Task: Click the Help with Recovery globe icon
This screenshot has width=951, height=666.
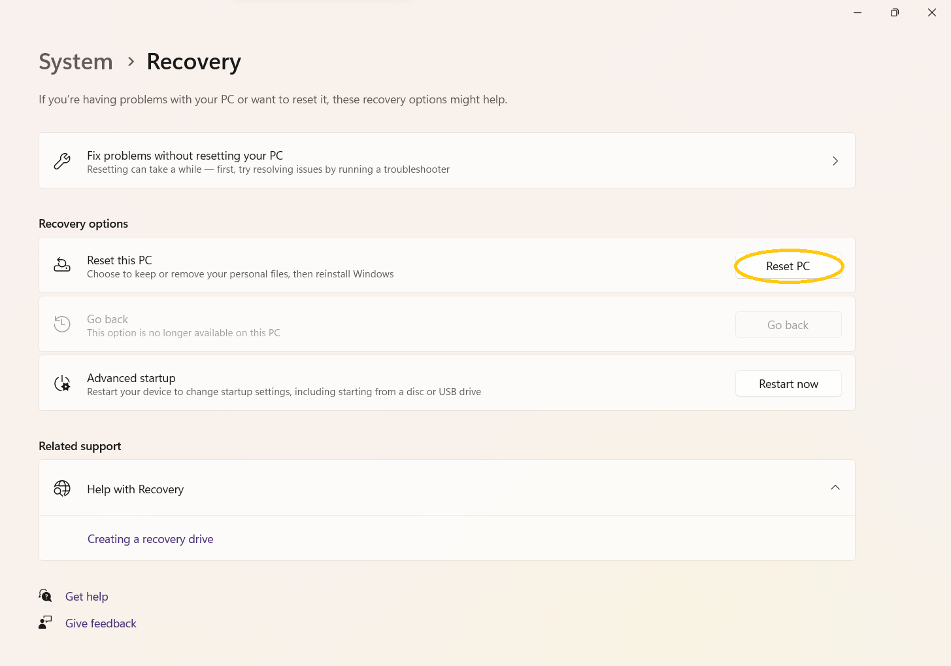Action: [62, 489]
